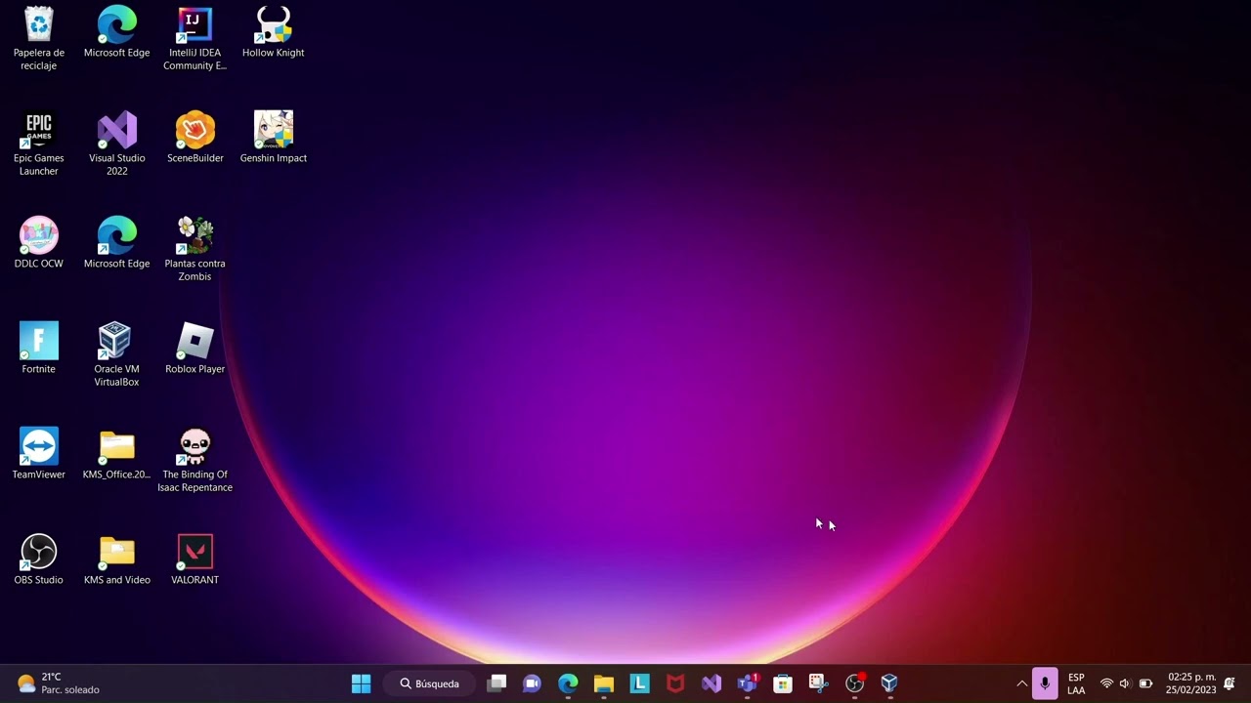Select the Fortnite desktop icon
1251x703 pixels.
(x=39, y=349)
